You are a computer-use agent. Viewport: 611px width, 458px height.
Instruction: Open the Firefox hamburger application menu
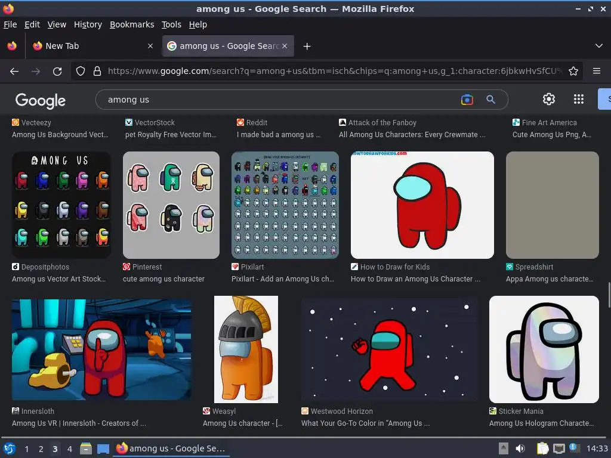pyautogui.click(x=597, y=72)
